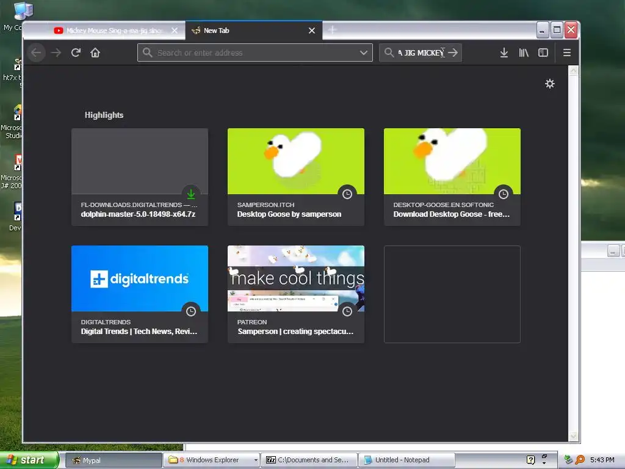This screenshot has height=469, width=625.
Task: Click into the JIG MICKEY search box
Action: pyautogui.click(x=421, y=53)
